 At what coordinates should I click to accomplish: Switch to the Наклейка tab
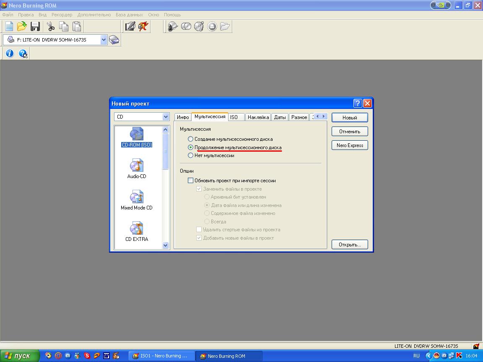(258, 117)
